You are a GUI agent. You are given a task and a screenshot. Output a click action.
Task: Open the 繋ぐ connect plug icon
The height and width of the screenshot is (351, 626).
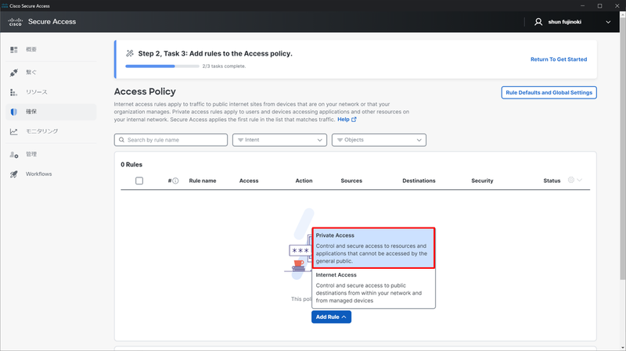point(14,73)
